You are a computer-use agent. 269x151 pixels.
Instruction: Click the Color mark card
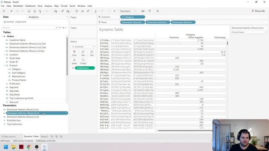(74, 53)
